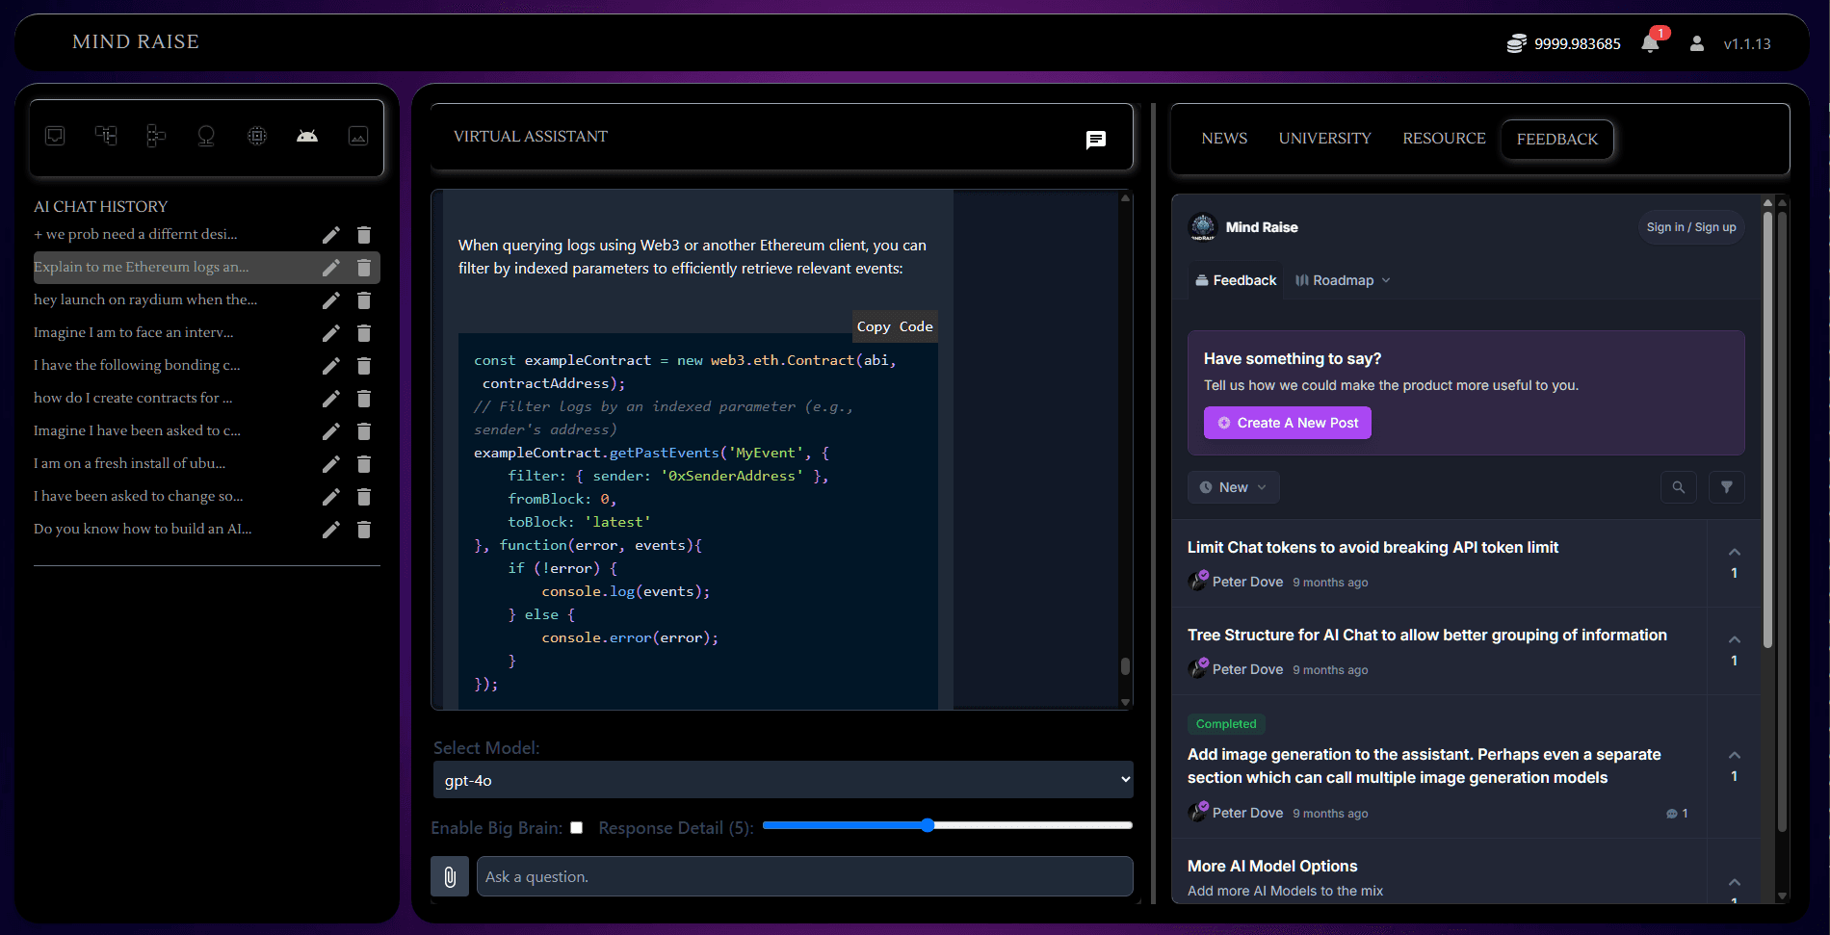Expand the New sort dropdown
1830x935 pixels.
pos(1233,487)
